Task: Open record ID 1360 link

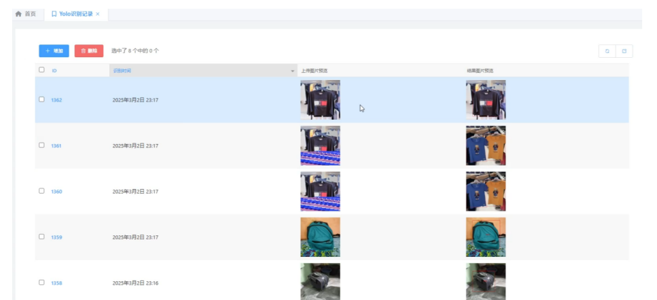Action: (x=57, y=192)
